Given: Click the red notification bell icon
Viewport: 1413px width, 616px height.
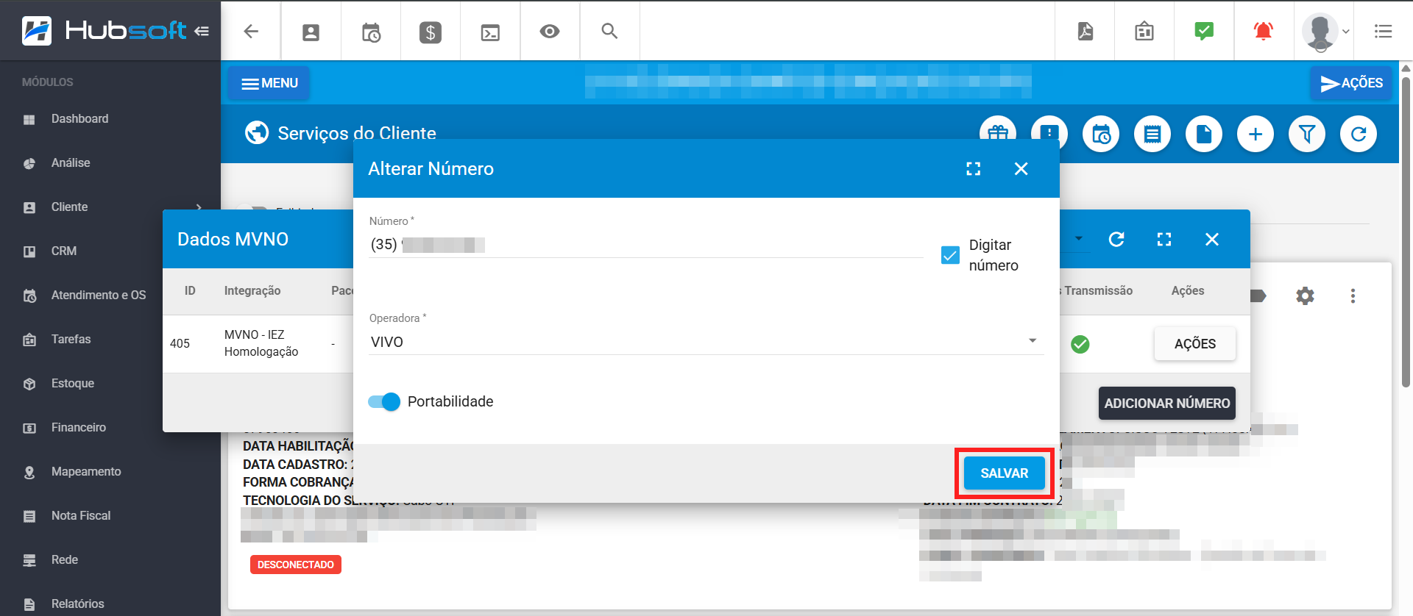Looking at the screenshot, I should point(1263,31).
